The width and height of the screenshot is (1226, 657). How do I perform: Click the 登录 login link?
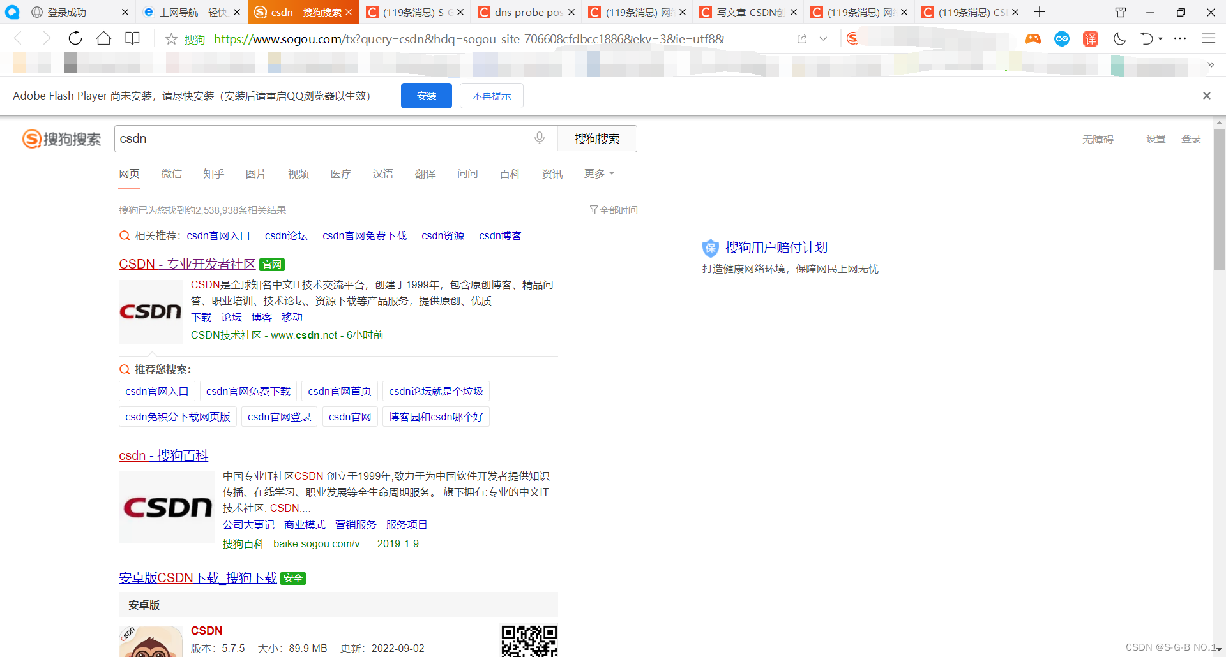pyautogui.click(x=1191, y=139)
